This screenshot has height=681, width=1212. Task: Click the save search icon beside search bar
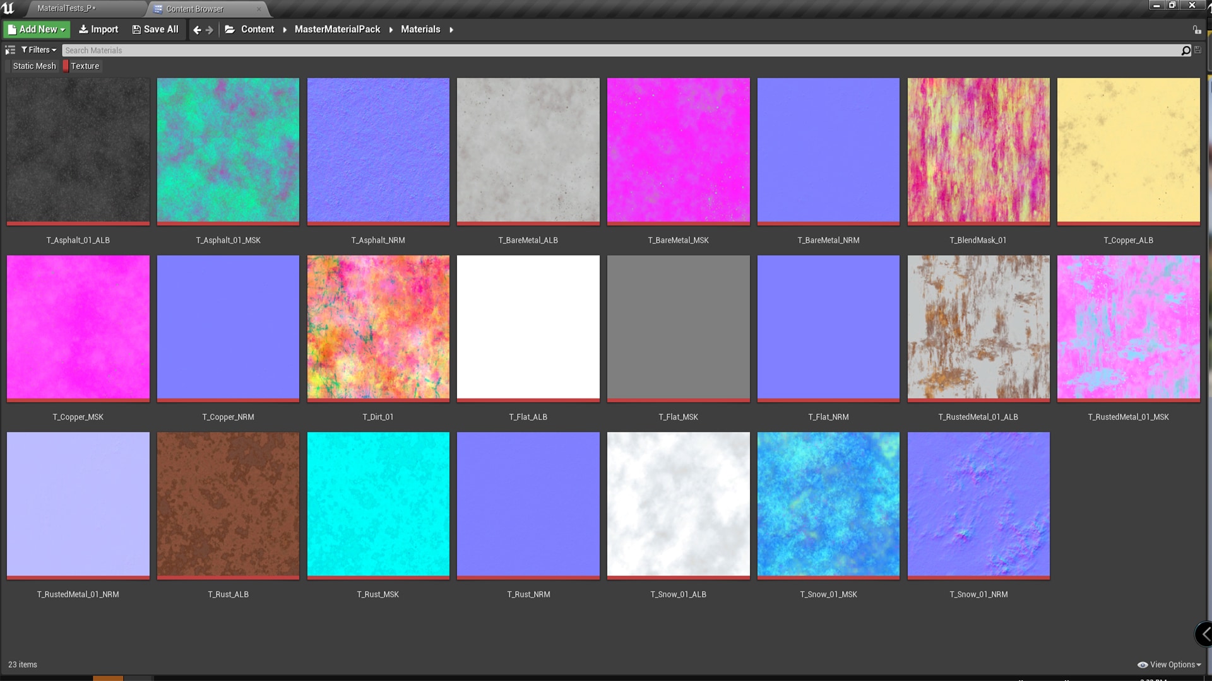point(1197,50)
